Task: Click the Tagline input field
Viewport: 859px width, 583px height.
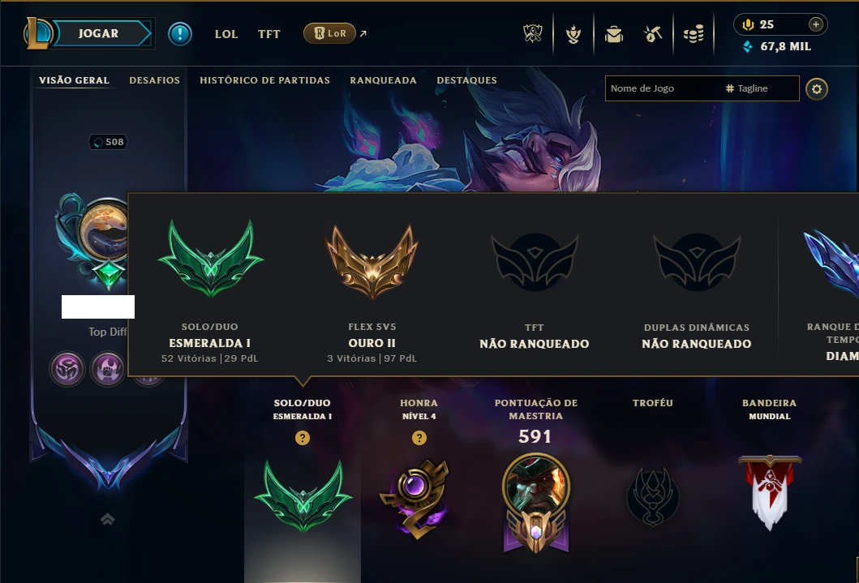Action: tap(760, 88)
